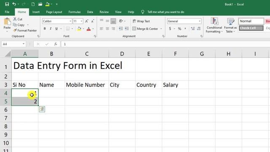Select Data Entry Form in Excel title cell

click(x=25, y=65)
